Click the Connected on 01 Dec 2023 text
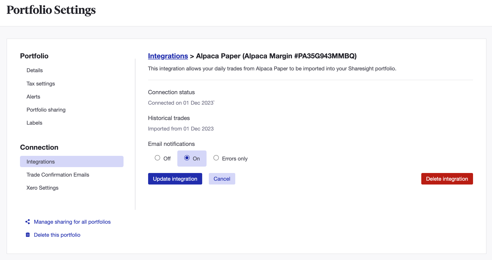492x260 pixels. click(x=181, y=103)
